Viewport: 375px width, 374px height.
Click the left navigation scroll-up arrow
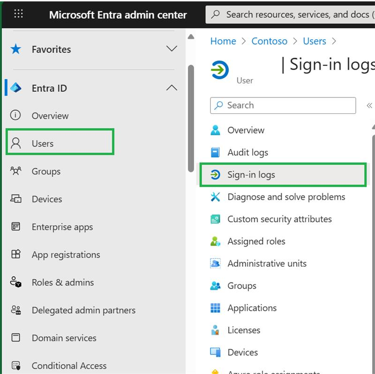click(191, 37)
